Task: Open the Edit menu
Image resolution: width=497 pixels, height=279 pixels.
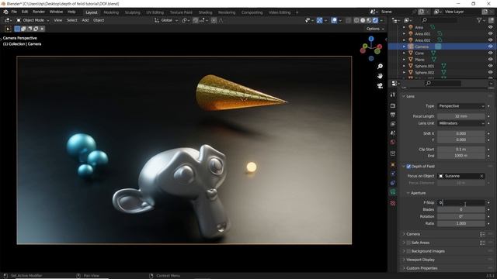Action: (x=25, y=12)
